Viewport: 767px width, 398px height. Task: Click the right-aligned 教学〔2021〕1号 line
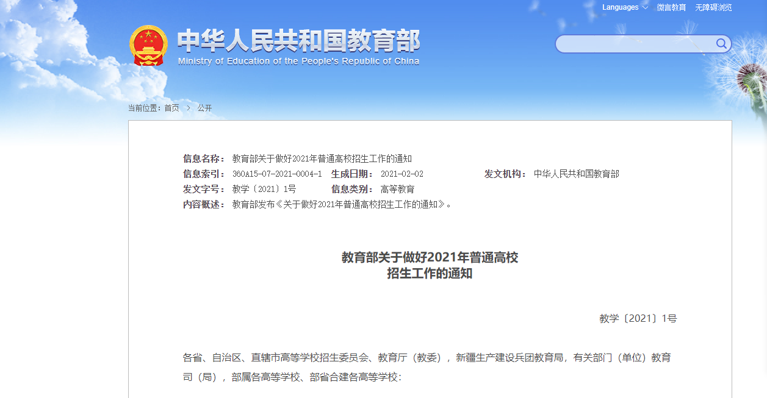pos(638,318)
